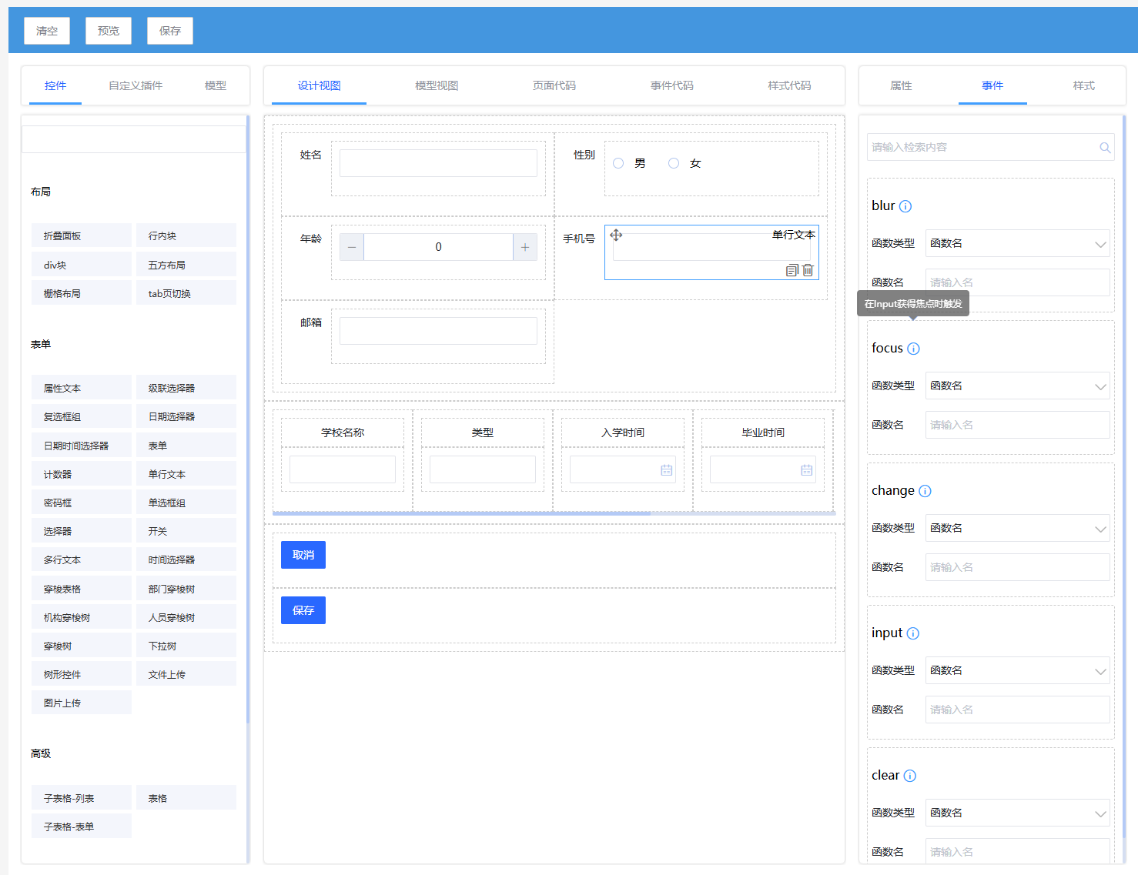Increase age with the plus stepper button

click(x=525, y=247)
